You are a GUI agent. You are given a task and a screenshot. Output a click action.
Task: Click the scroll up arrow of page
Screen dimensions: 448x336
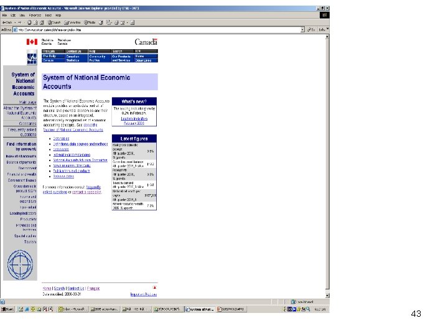tap(327, 37)
